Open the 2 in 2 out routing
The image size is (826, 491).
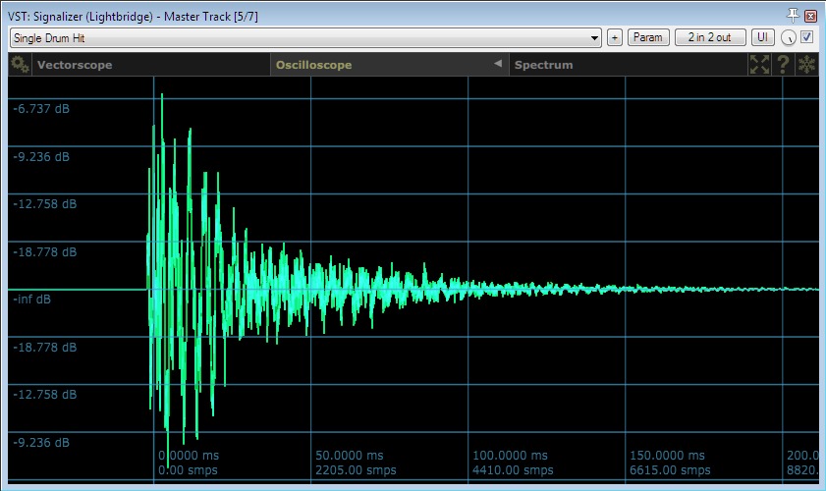(x=710, y=37)
